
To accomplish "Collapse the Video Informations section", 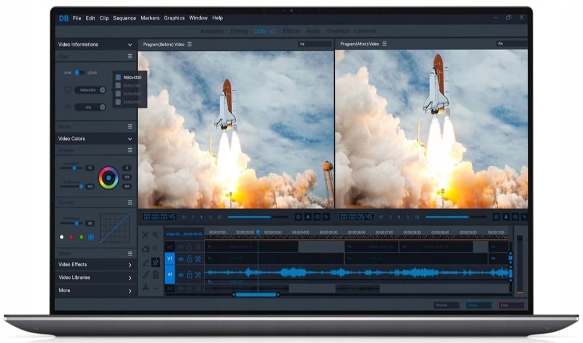I will click(x=130, y=45).
